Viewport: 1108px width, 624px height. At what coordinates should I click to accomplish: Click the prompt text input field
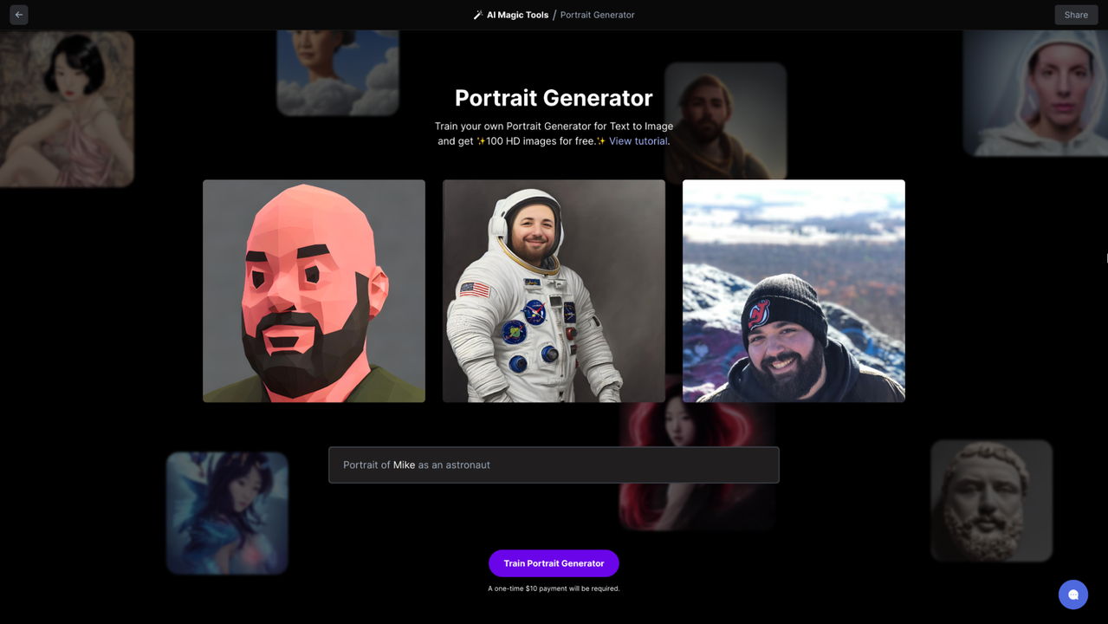pos(554,465)
